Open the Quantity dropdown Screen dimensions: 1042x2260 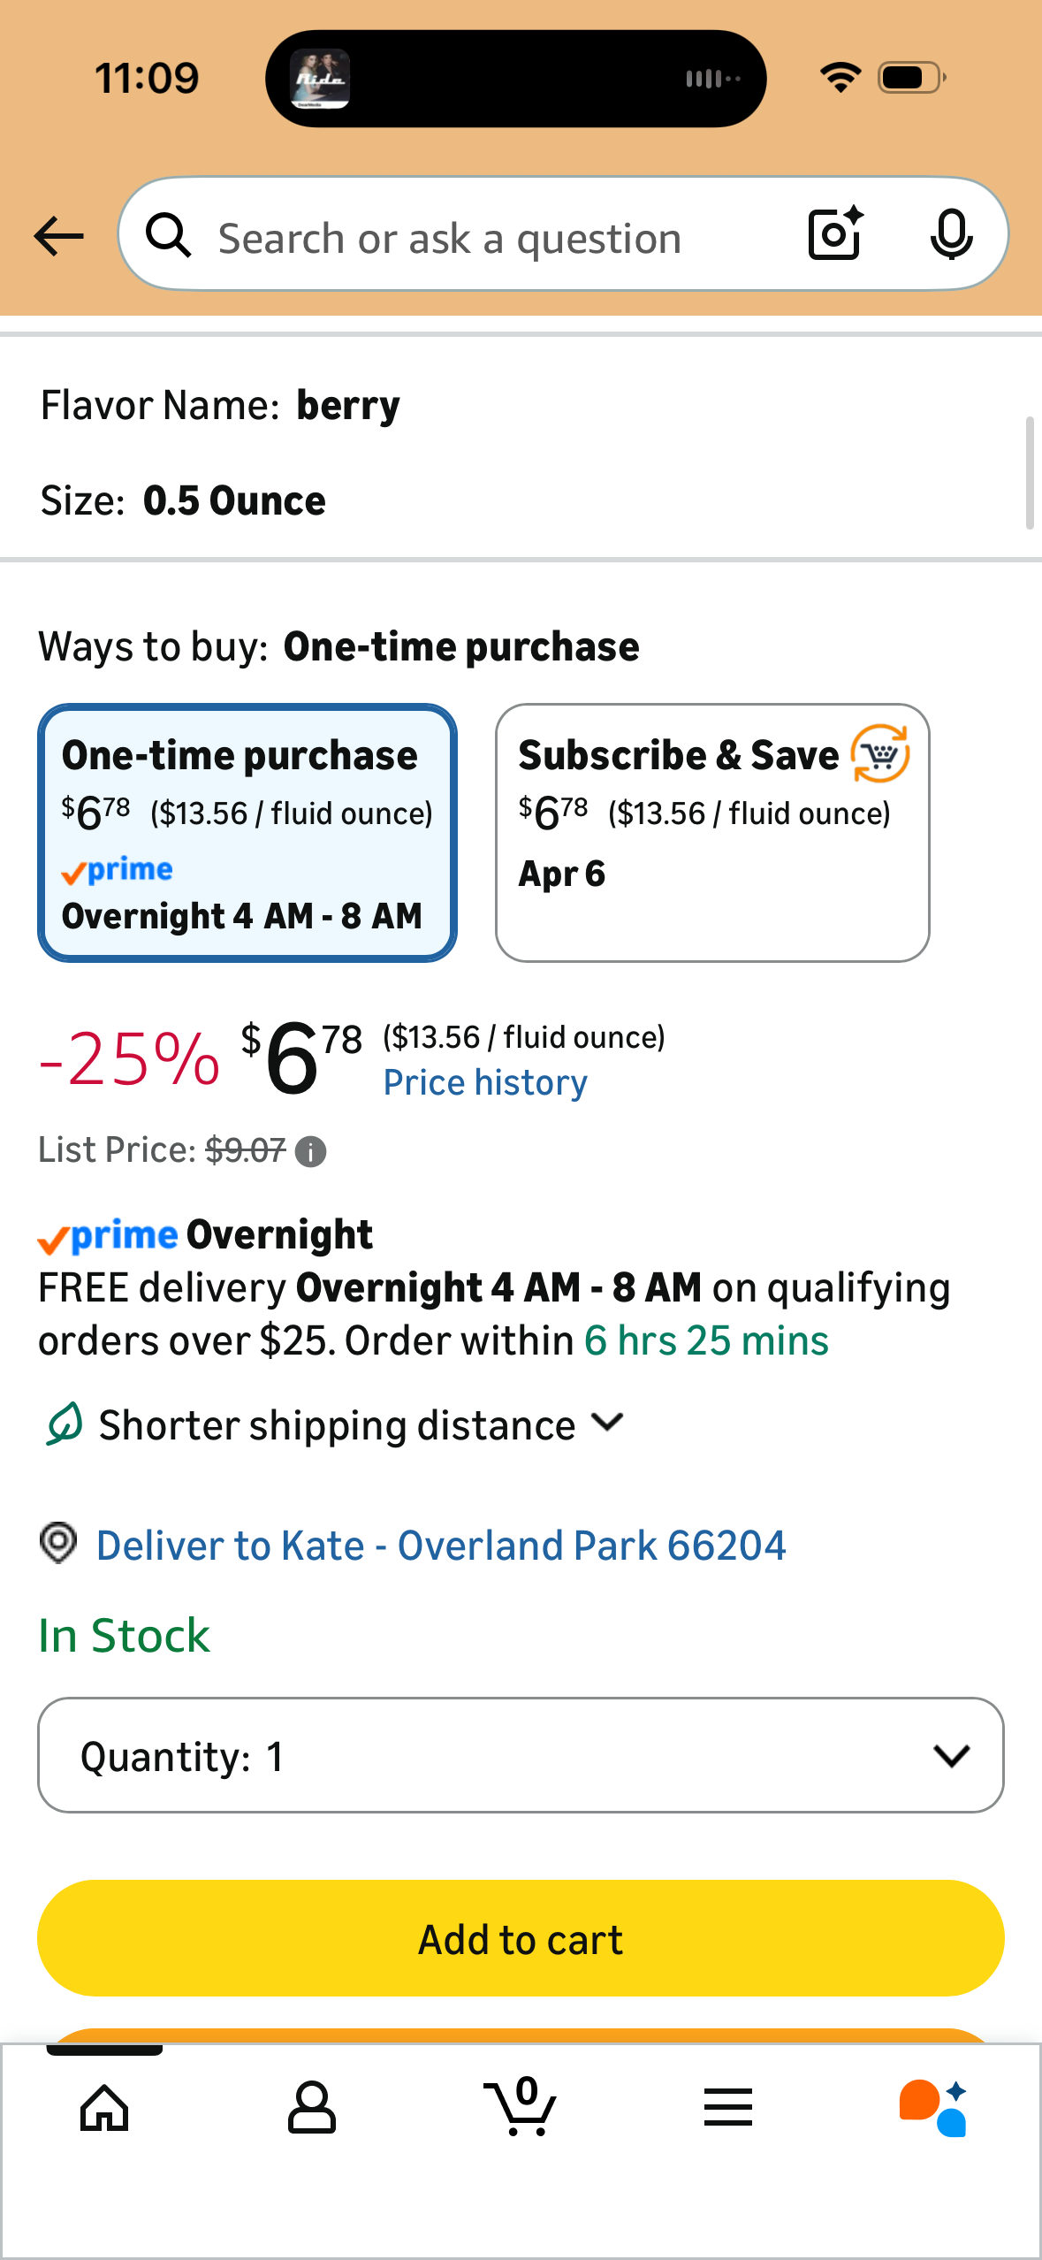click(521, 1756)
